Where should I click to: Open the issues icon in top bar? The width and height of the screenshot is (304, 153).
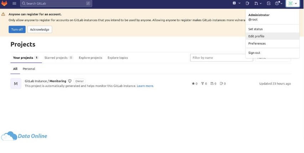pos(247,3)
